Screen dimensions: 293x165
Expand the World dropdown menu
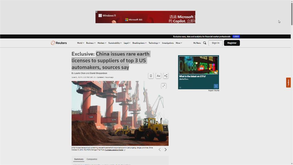click(80, 43)
